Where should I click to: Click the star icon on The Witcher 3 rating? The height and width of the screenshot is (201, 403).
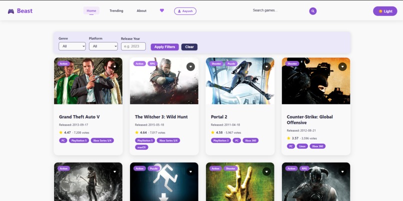136,133
